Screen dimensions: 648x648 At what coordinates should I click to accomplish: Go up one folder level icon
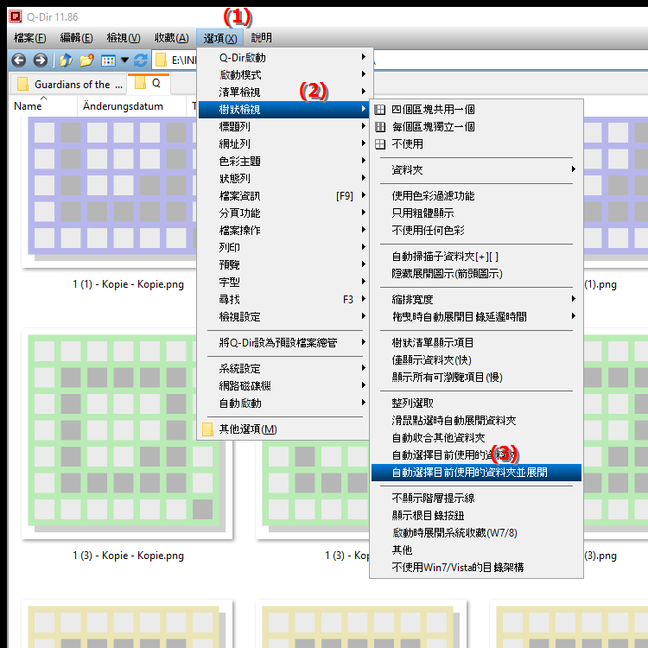click(x=66, y=60)
